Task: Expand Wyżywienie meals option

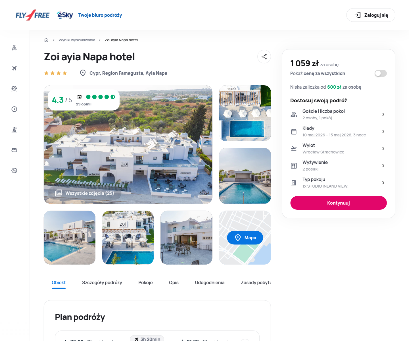Action: pyautogui.click(x=338, y=165)
